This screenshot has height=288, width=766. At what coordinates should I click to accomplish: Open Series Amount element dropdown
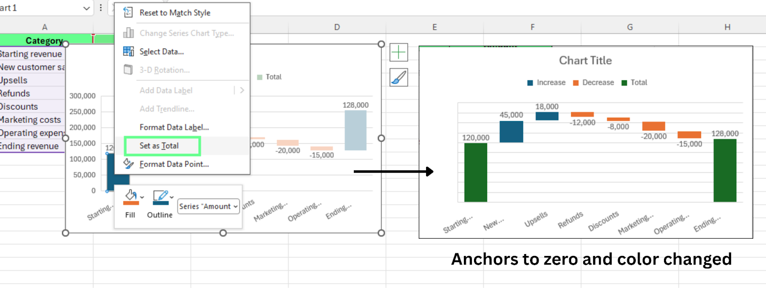pyautogui.click(x=208, y=206)
